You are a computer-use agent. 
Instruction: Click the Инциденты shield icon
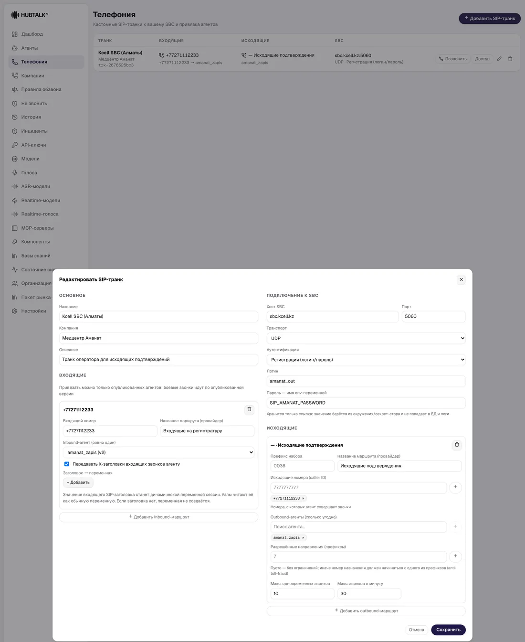point(15,131)
